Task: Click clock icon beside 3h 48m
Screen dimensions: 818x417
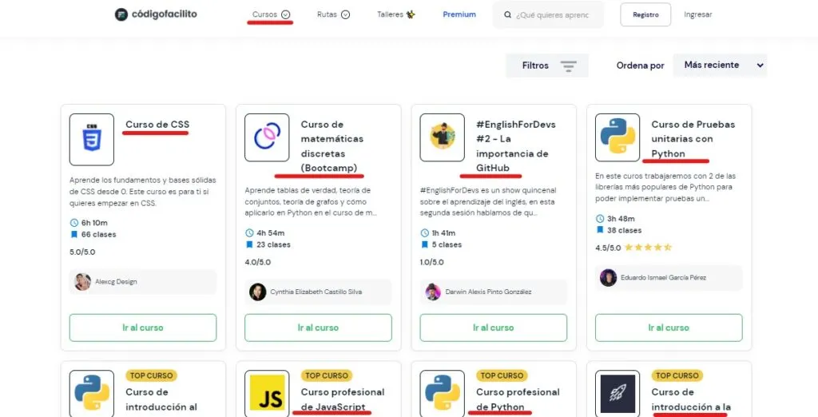Action: [600, 219]
